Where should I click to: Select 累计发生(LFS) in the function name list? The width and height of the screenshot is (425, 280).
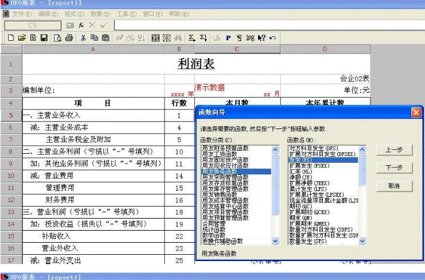pos(310,188)
